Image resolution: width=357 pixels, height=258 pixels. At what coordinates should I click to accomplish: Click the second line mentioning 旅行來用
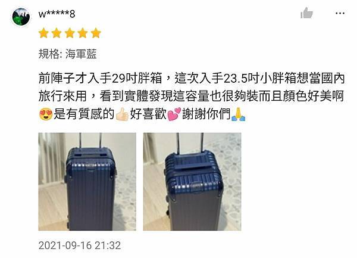pyautogui.click(x=191, y=96)
